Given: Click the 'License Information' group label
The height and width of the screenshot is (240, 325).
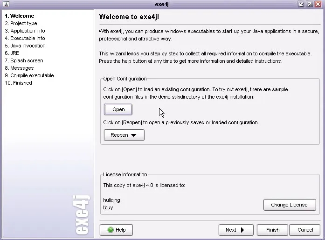Looking at the screenshot, I should (125, 174).
